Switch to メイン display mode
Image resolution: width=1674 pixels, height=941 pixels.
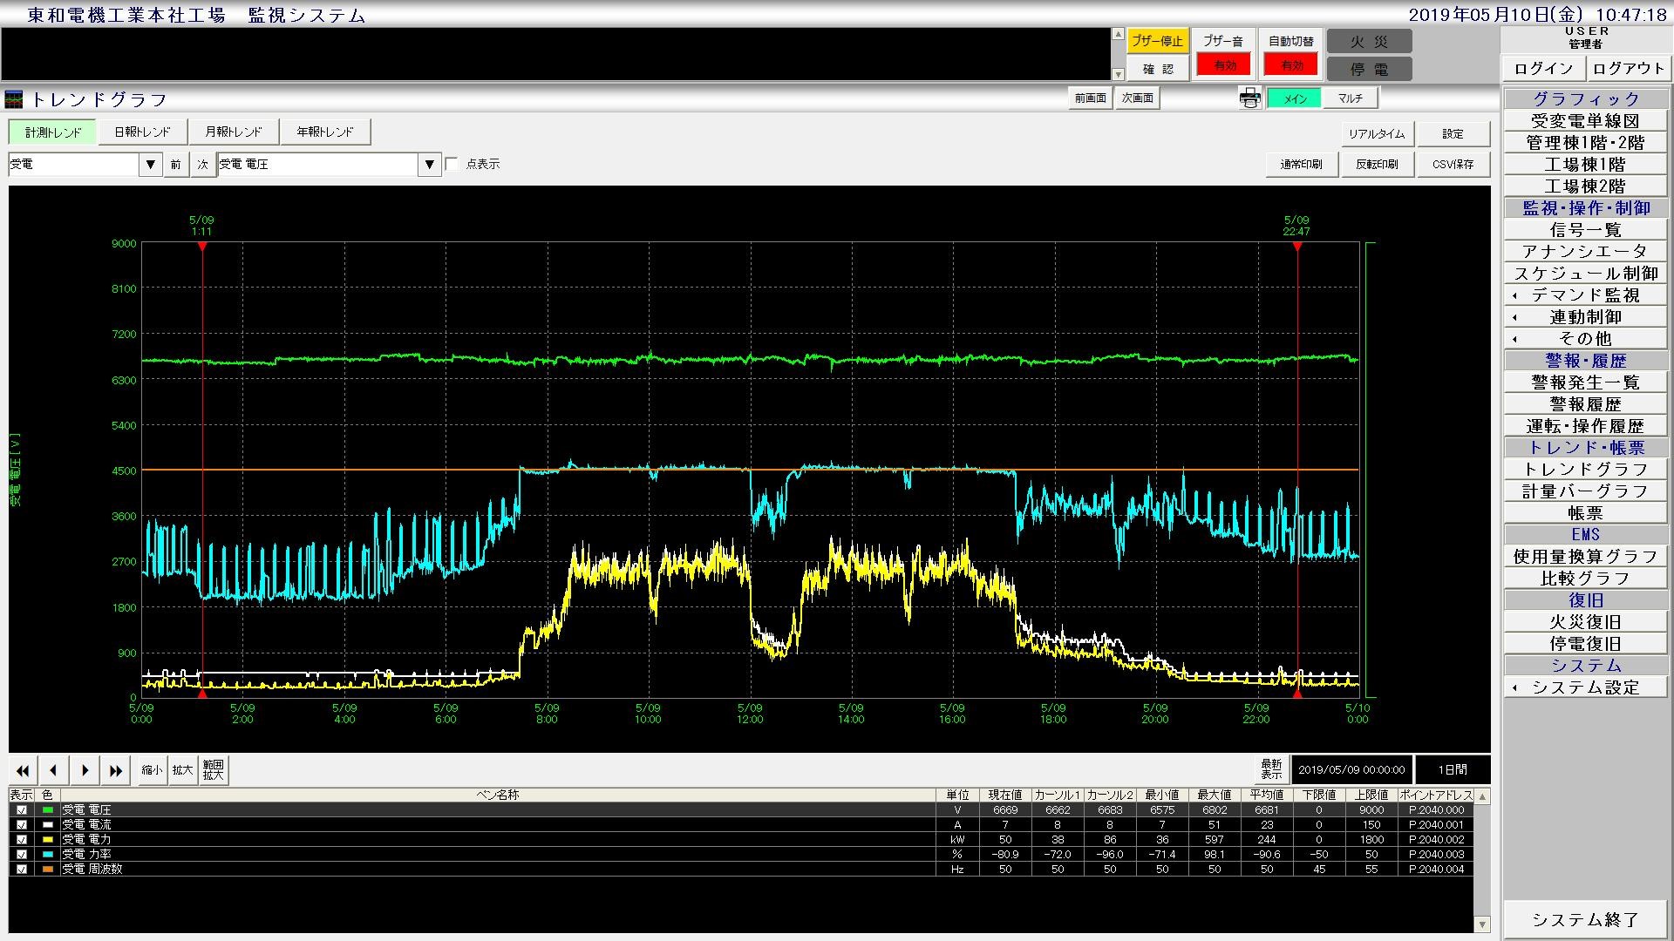click(x=1295, y=98)
